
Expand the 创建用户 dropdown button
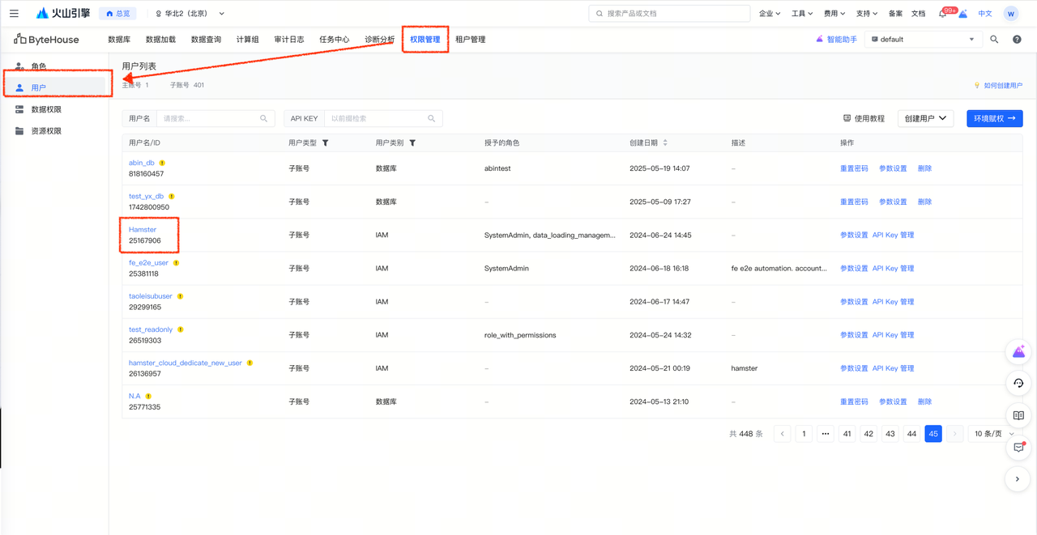coord(925,118)
